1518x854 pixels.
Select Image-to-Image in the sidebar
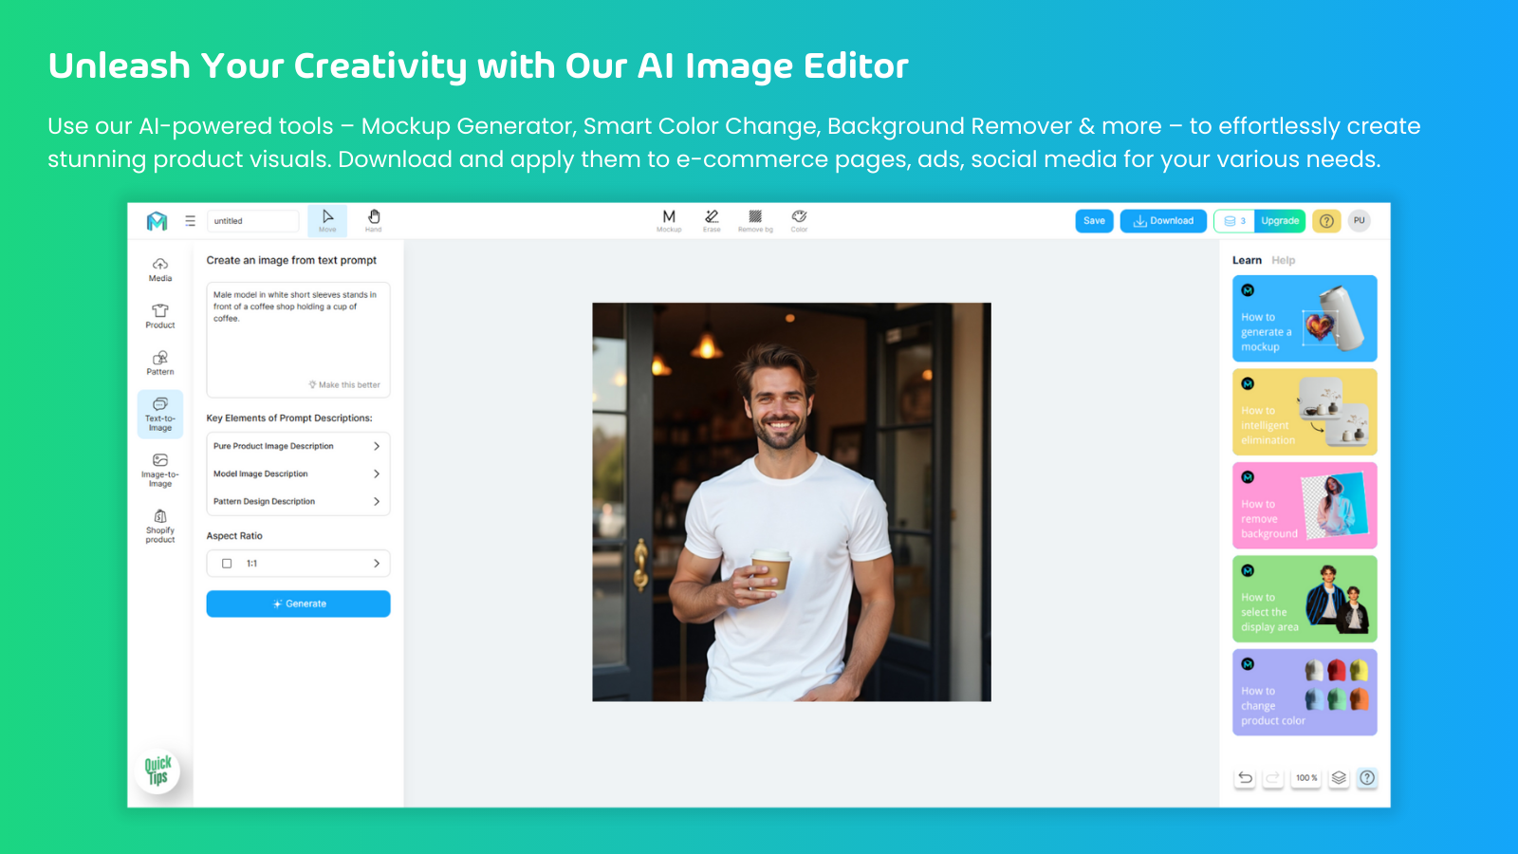tap(160, 471)
